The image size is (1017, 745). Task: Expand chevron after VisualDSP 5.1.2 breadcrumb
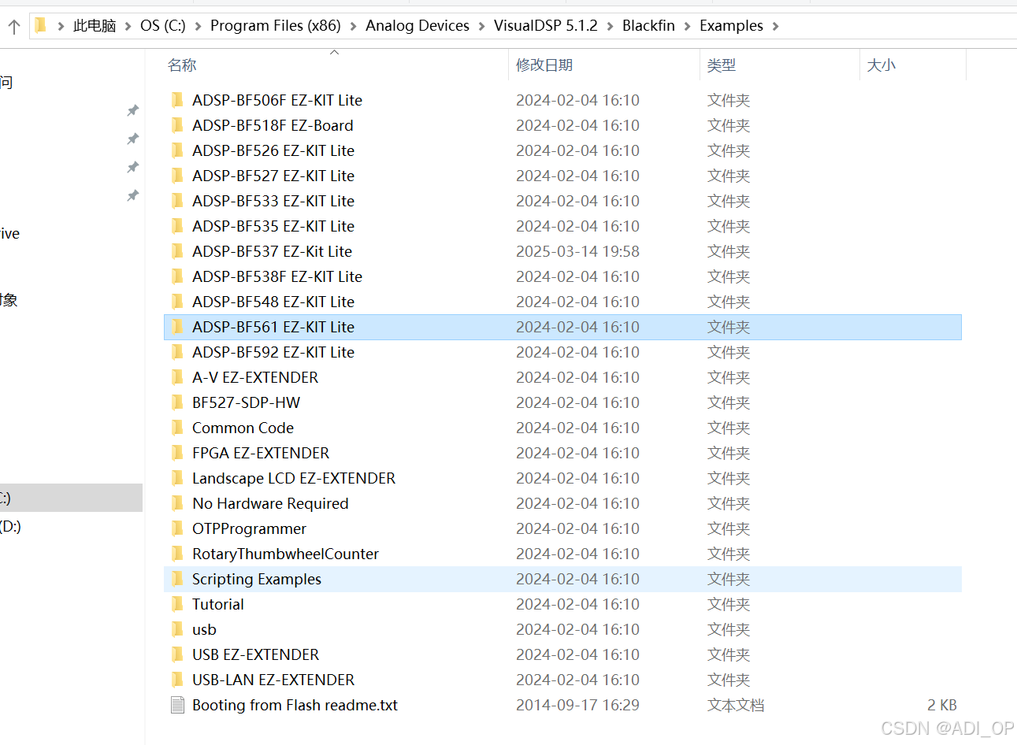(610, 26)
